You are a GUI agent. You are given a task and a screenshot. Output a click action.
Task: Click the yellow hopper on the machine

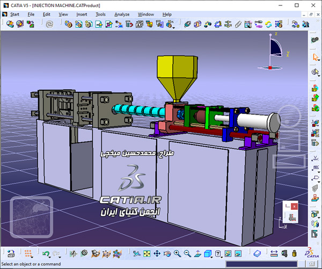(x=177, y=78)
